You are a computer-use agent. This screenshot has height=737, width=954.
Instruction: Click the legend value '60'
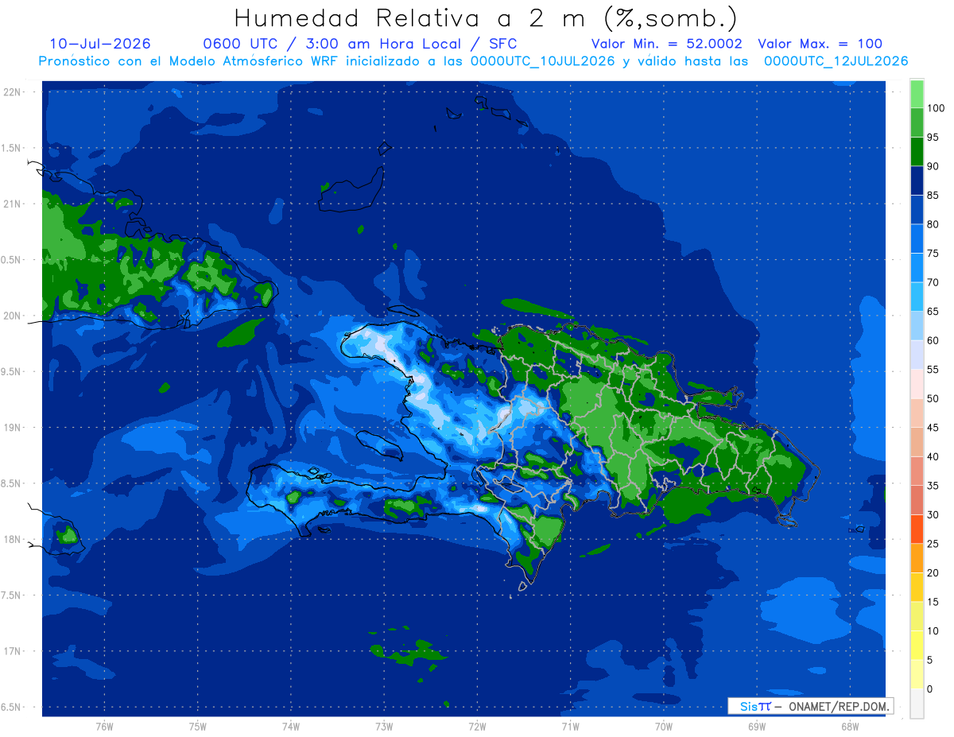tap(933, 340)
